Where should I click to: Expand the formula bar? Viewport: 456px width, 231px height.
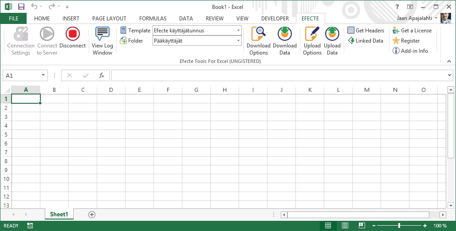(450, 75)
